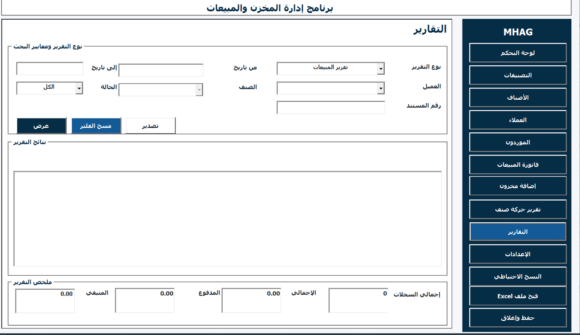Viewport: 580px width, 335px height.
Task: Expand the نوع التقرير dropdown
Action: (x=381, y=69)
